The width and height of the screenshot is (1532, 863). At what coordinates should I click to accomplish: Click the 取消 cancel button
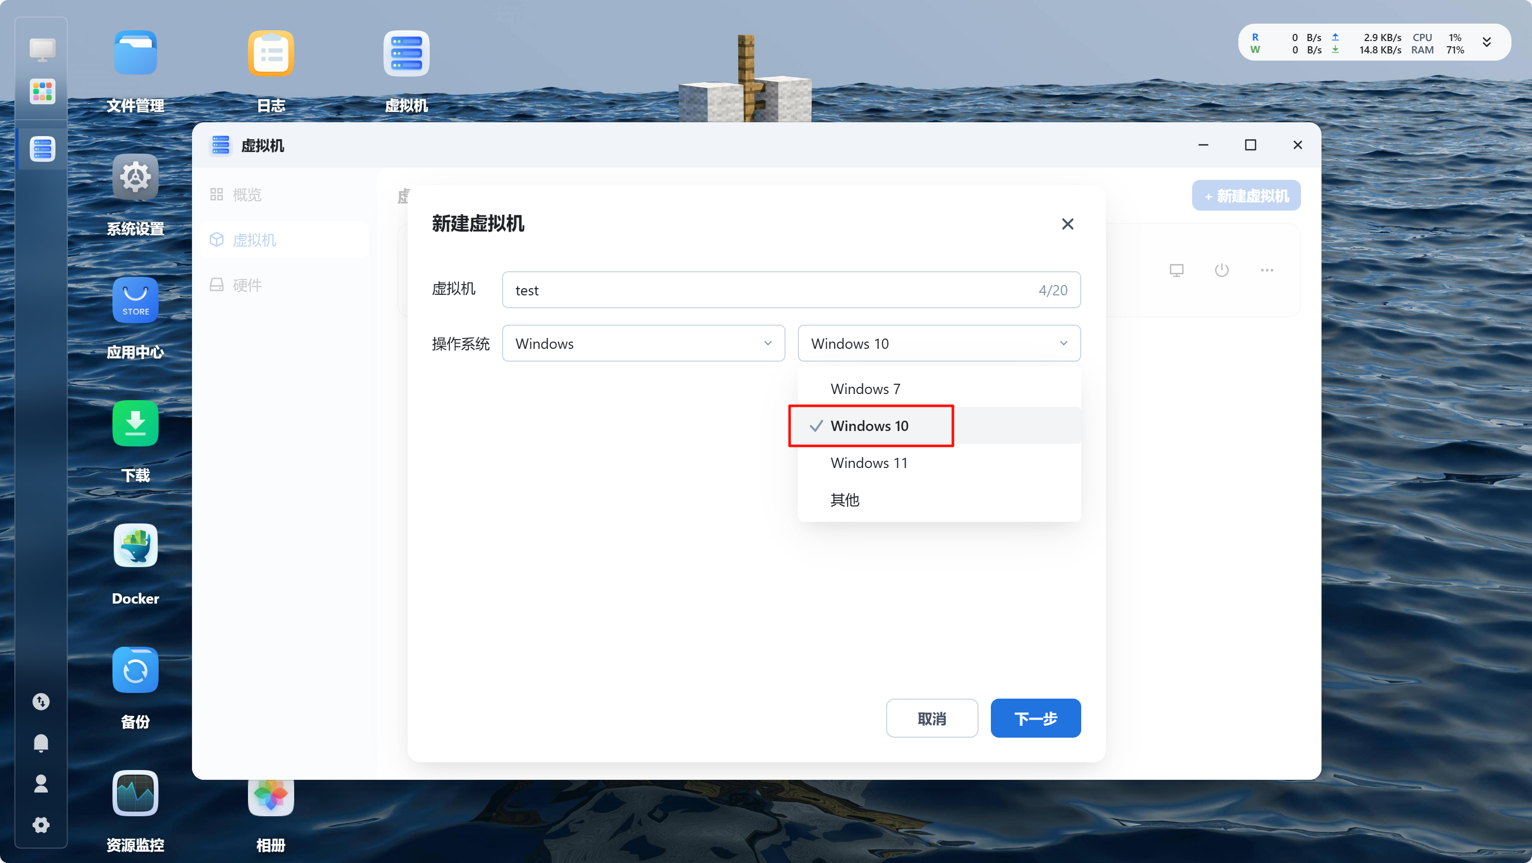pyautogui.click(x=931, y=718)
